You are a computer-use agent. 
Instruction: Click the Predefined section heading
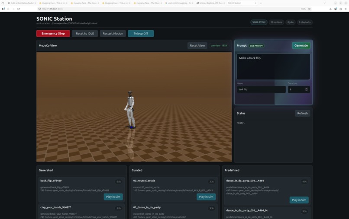232,170
